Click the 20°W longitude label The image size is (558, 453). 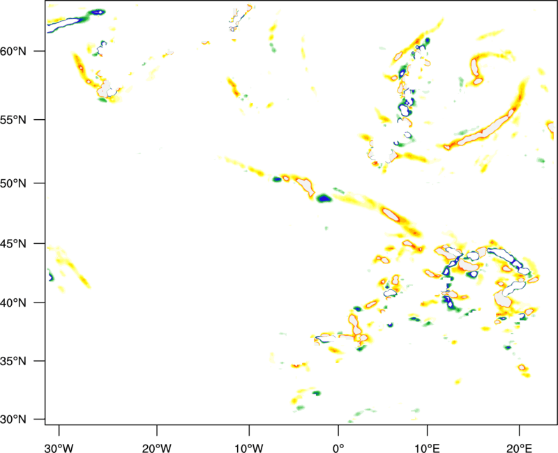pyautogui.click(x=157, y=448)
